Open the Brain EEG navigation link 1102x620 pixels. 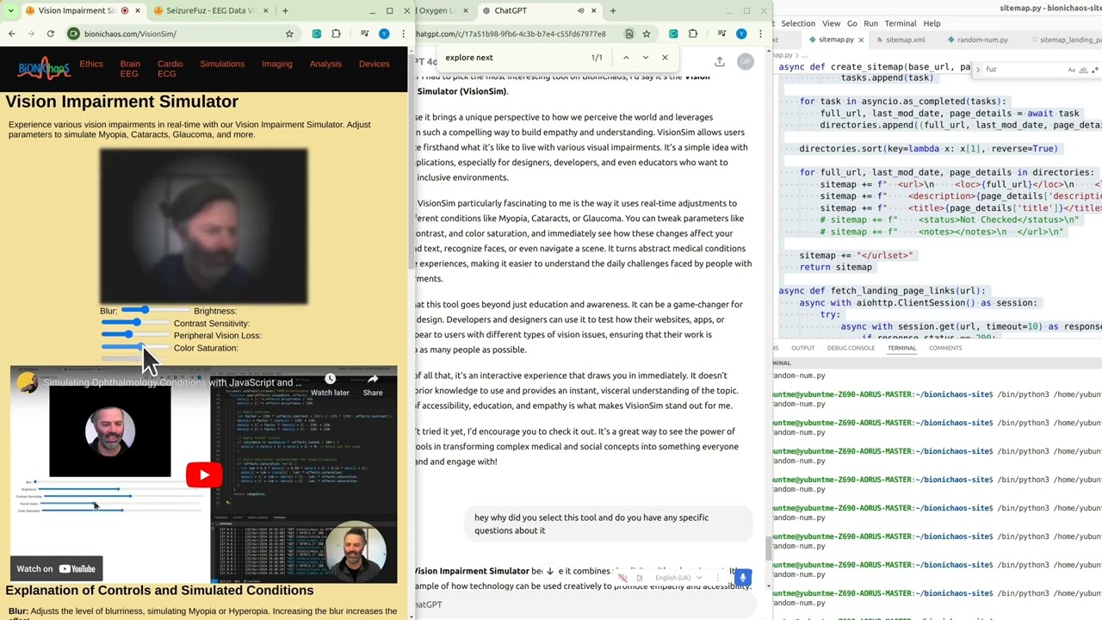pyautogui.click(x=130, y=69)
